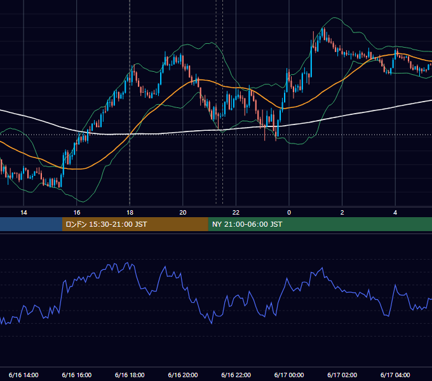Click the 6/16 16:00 date label
The image size is (432, 381).
click(x=77, y=375)
